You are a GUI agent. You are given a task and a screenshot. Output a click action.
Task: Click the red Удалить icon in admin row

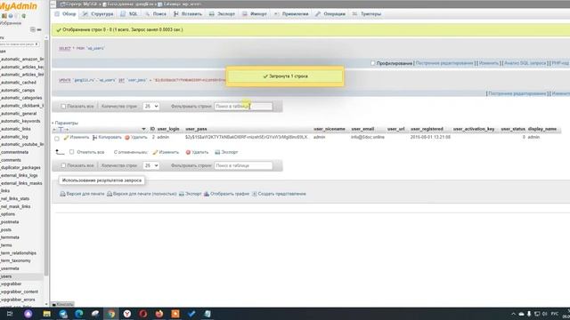[127, 138]
